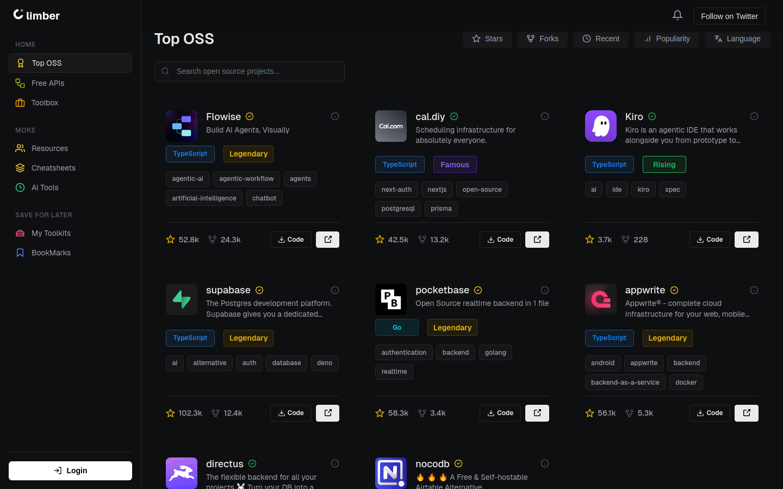Select the Go language badge on pocketbase

(397, 328)
